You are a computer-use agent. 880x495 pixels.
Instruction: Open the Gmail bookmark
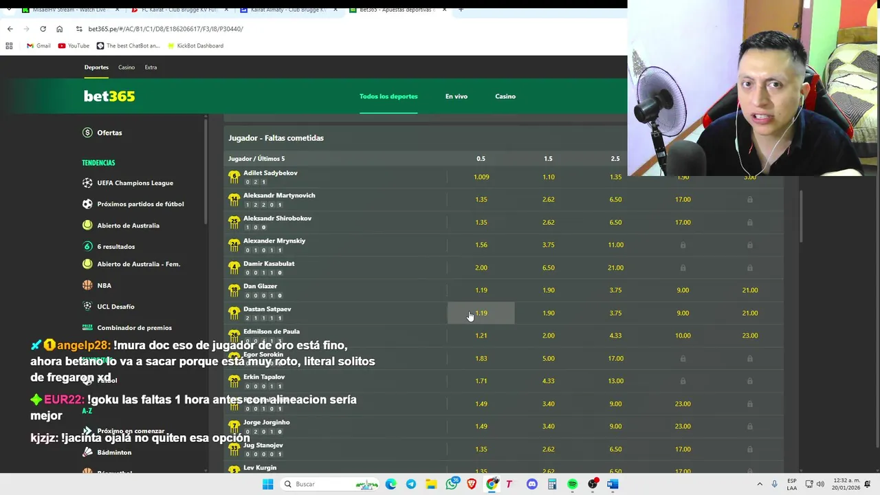point(38,46)
